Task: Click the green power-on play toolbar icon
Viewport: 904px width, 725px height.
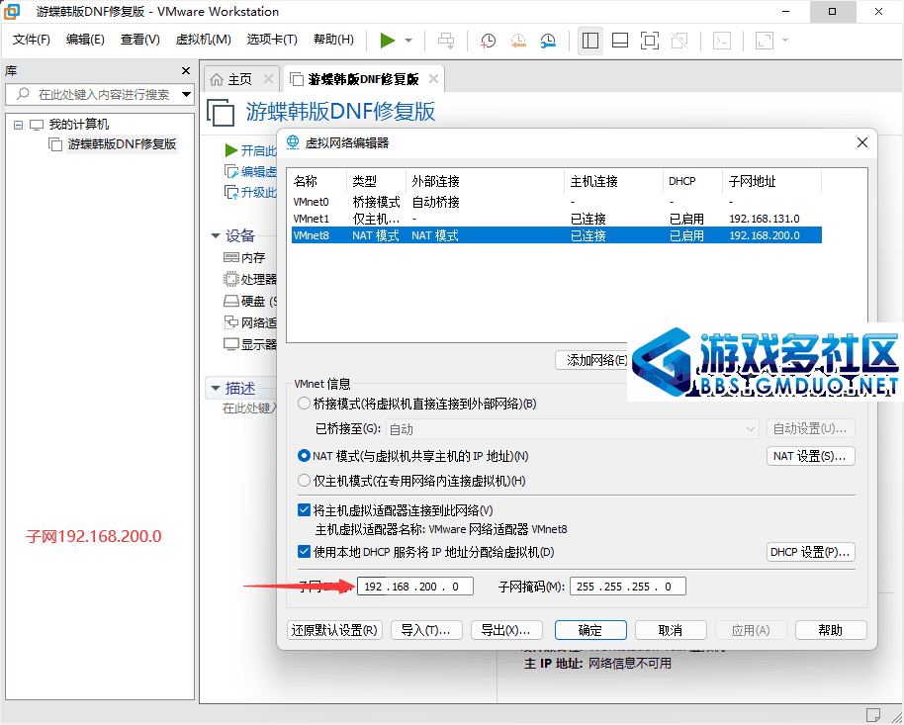Action: [x=388, y=41]
